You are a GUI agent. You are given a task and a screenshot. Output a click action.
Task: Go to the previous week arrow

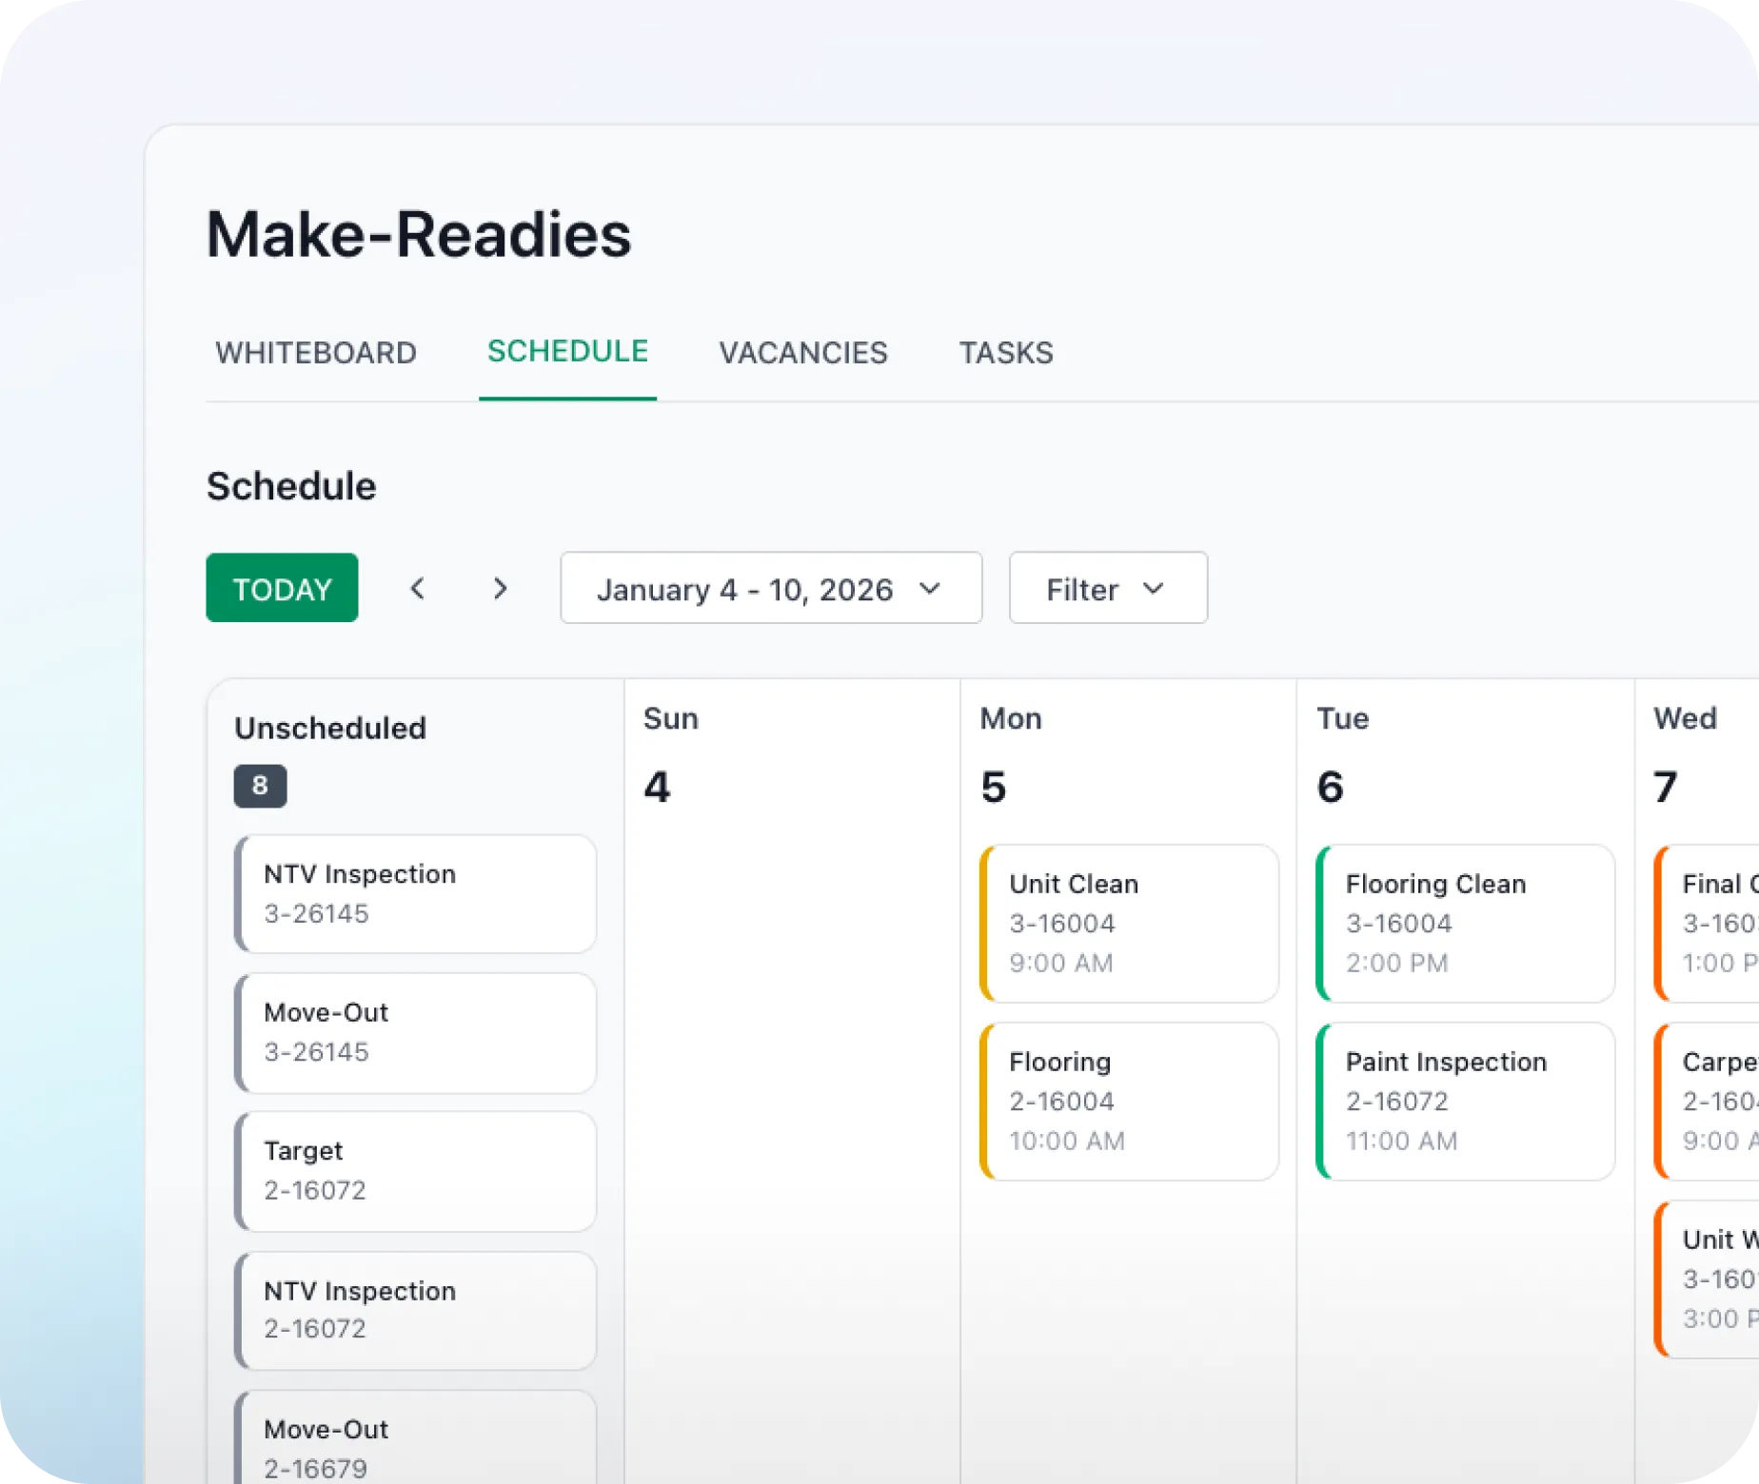pos(417,589)
